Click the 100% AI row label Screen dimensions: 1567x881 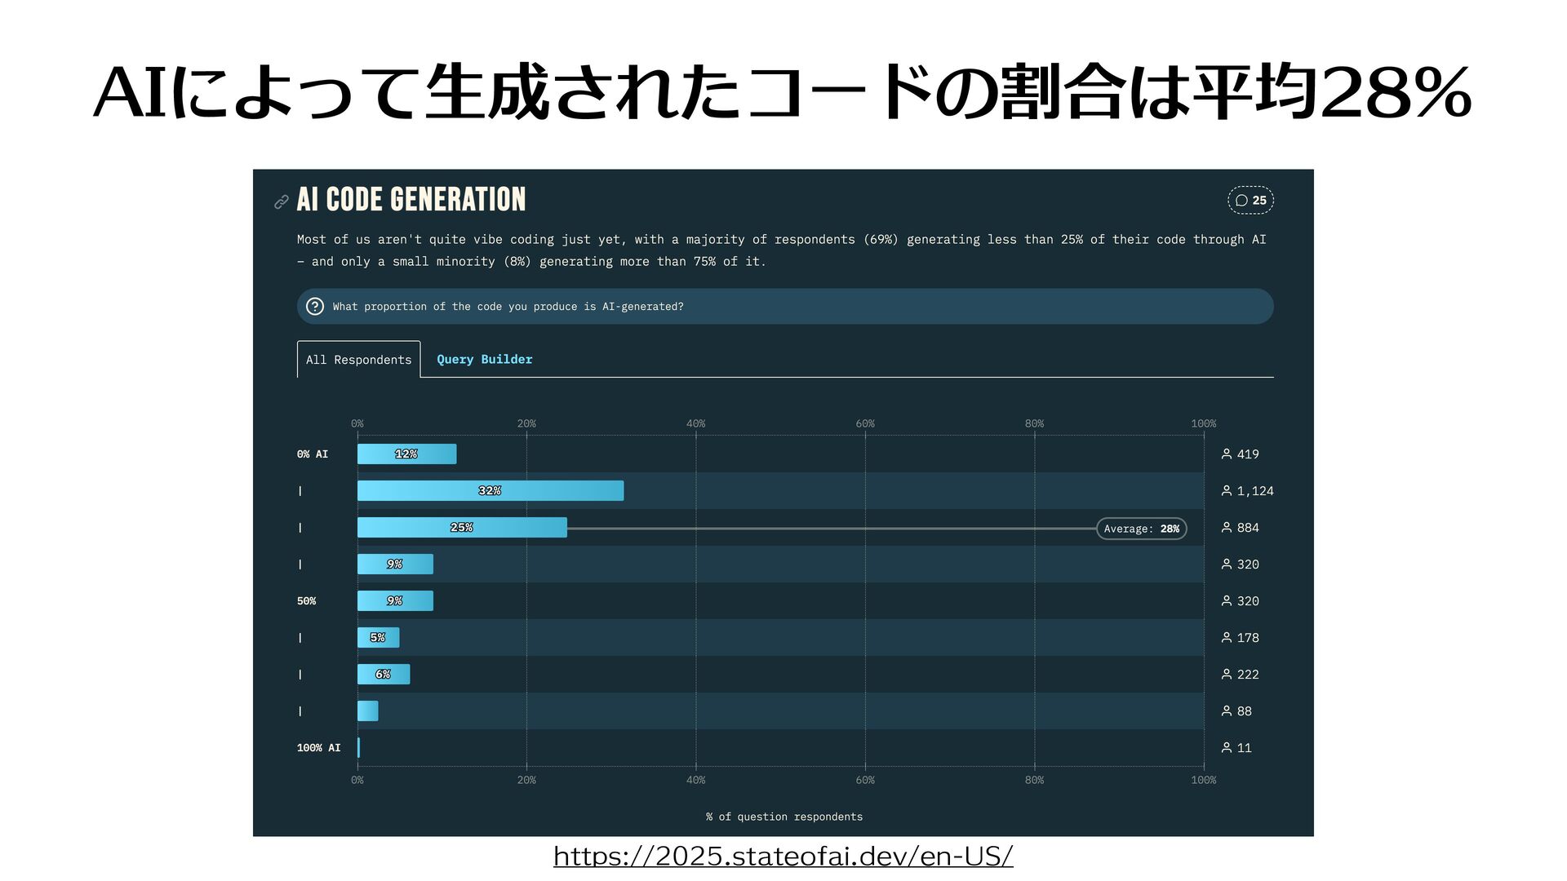318,748
